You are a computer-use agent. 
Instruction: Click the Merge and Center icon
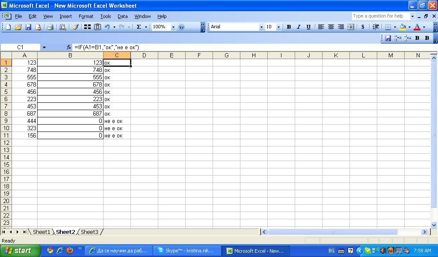pos(351,27)
